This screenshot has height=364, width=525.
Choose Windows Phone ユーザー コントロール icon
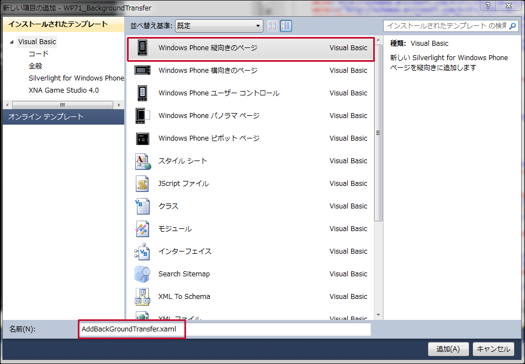[142, 93]
